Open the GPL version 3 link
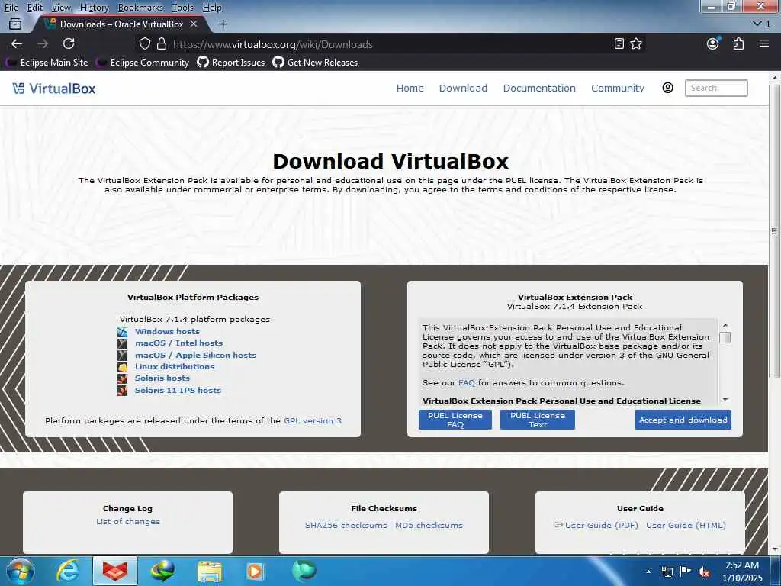The width and height of the screenshot is (781, 586). click(312, 421)
